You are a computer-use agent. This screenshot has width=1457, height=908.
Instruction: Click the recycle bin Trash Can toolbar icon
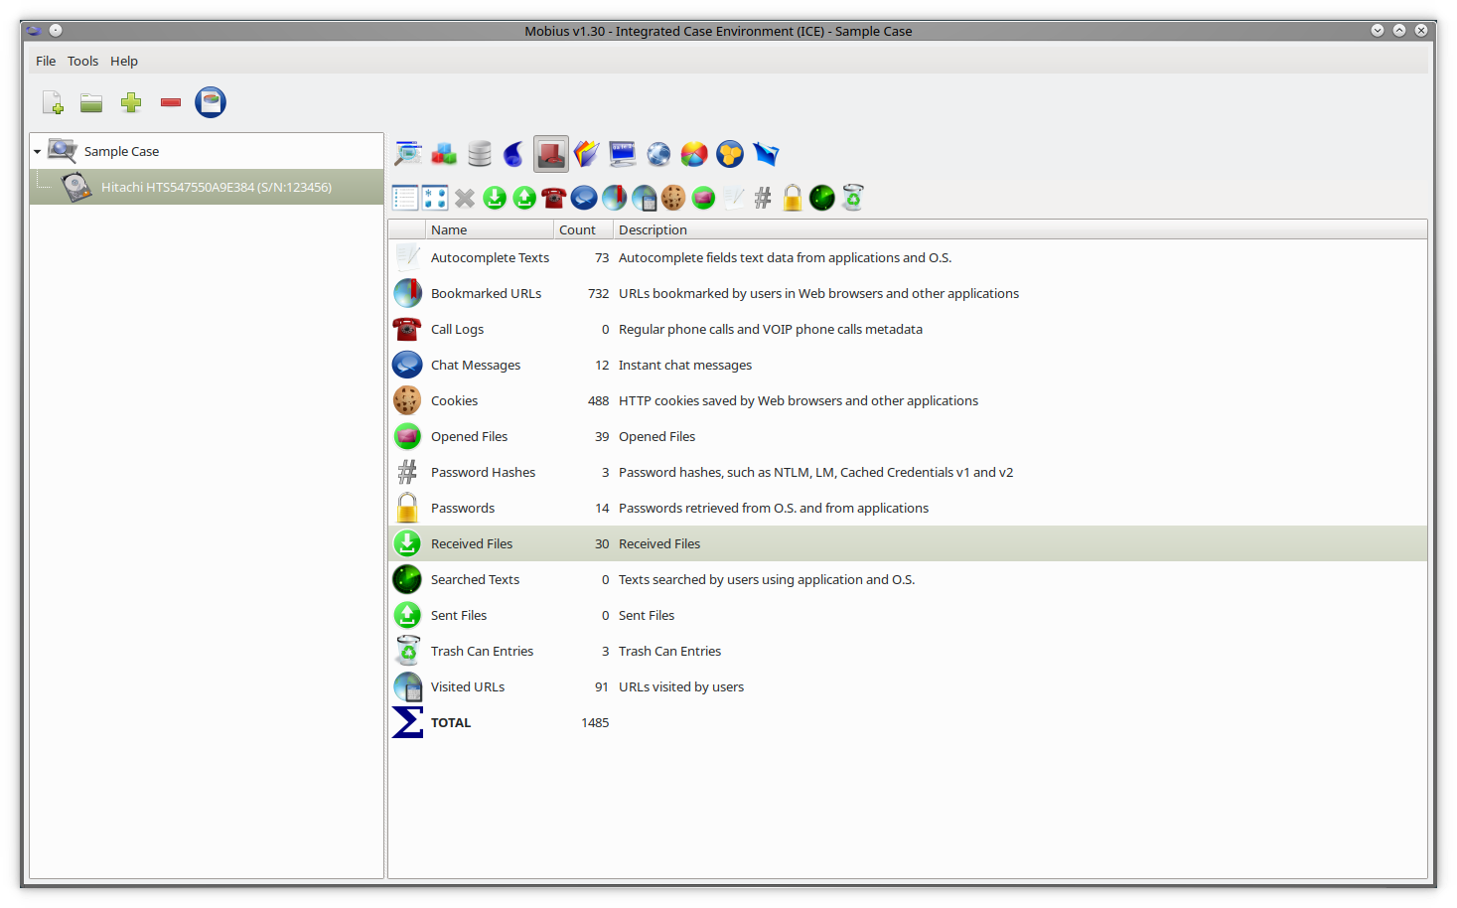click(x=852, y=198)
